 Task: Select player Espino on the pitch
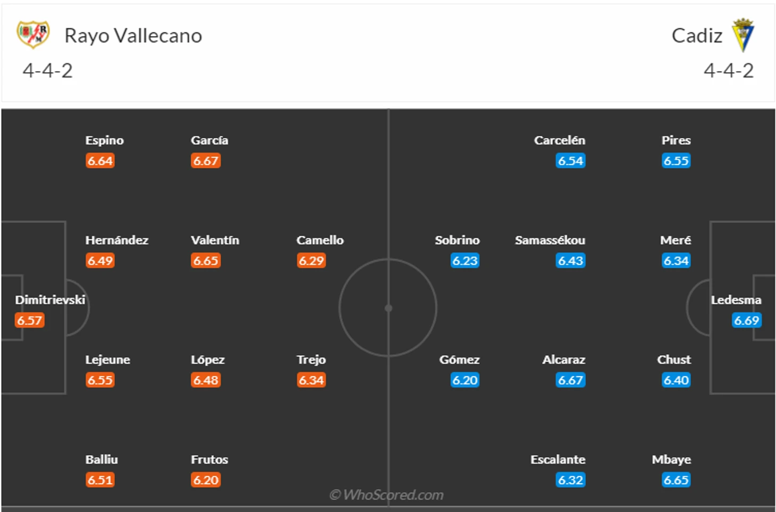pos(104,140)
